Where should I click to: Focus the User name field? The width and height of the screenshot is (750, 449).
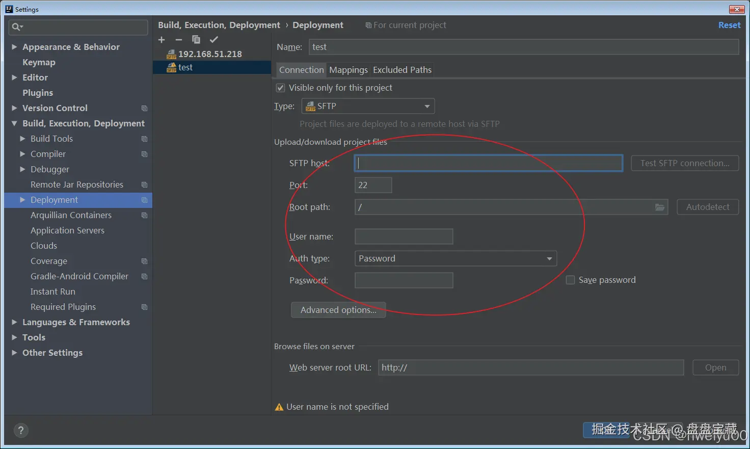tap(404, 236)
